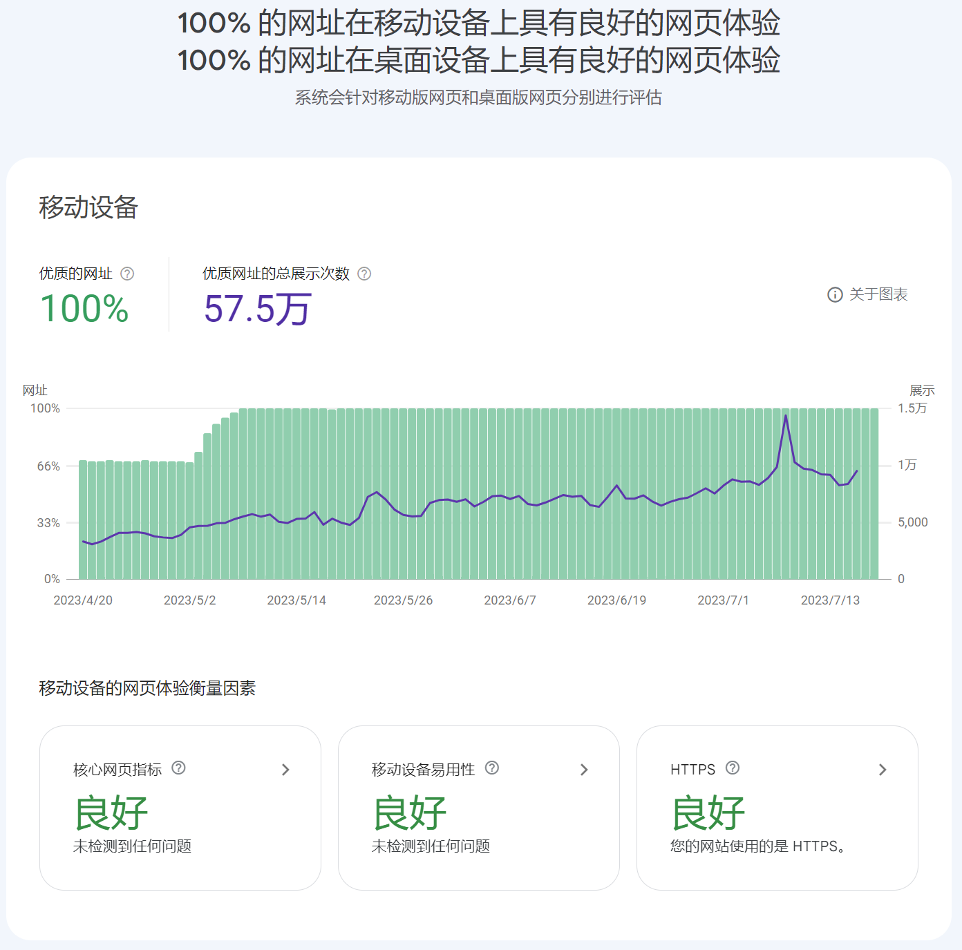962x950 pixels.
Task: Select the 2023/7/13 axis label
Action: click(x=829, y=600)
